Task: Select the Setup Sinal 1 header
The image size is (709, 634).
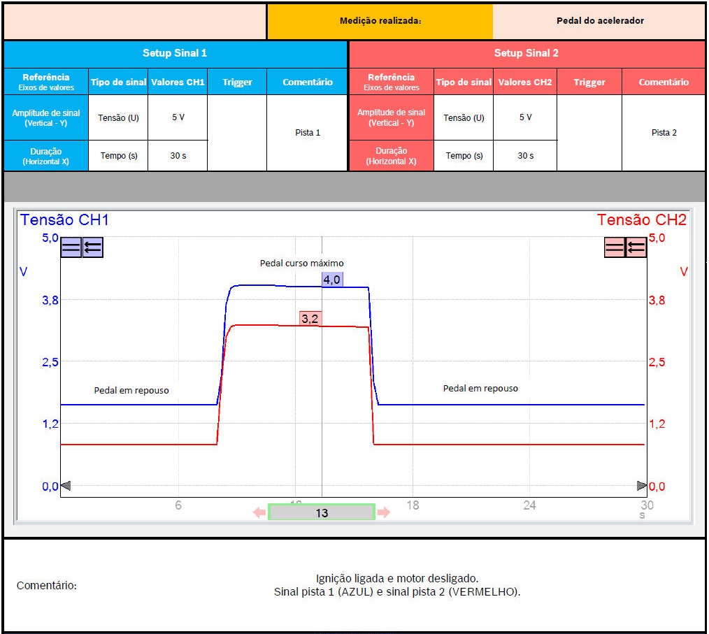Action: [x=175, y=53]
